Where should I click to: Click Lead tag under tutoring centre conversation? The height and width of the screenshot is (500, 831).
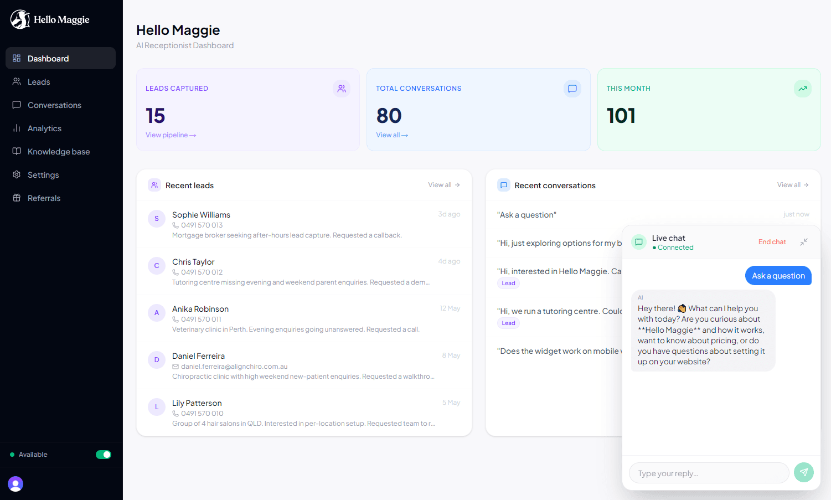click(x=508, y=323)
